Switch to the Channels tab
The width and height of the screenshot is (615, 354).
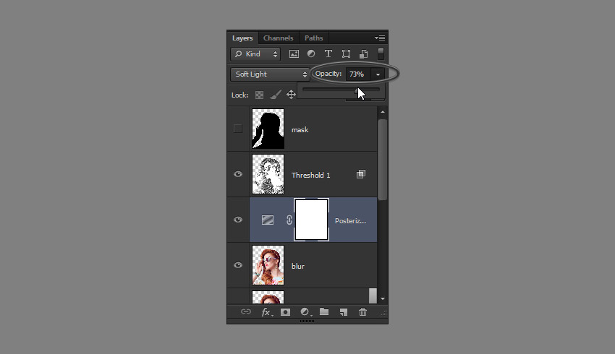coord(278,38)
